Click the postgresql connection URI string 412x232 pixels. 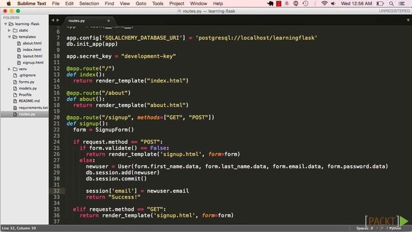(256, 38)
